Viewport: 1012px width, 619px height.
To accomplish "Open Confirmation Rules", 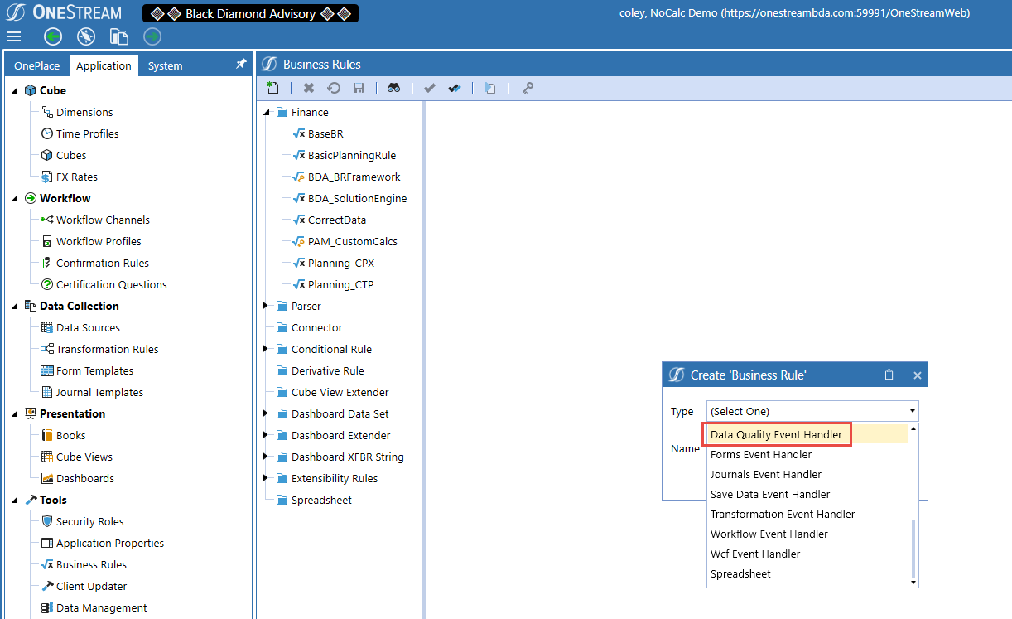I will [x=103, y=263].
